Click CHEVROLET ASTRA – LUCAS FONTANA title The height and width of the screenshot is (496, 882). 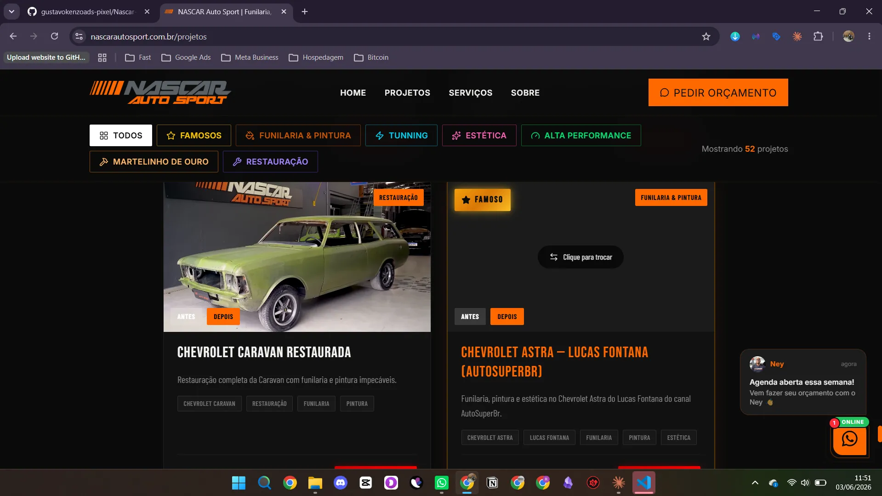[x=555, y=362]
